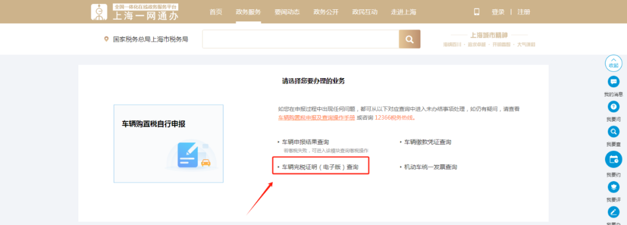Select the 车辆购置税自行申报 card
Screen dimensions: 627x225
pos(168,143)
